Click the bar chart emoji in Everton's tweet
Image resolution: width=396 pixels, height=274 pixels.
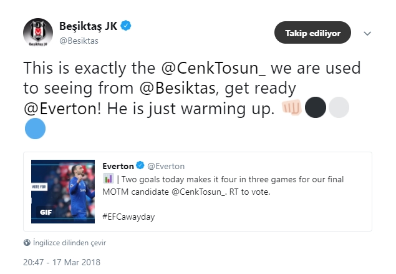(108, 179)
